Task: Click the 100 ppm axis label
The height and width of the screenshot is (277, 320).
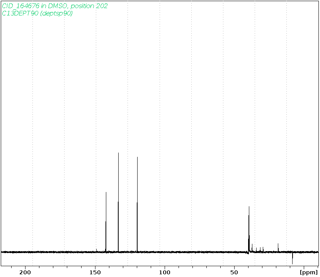Action: (x=165, y=272)
